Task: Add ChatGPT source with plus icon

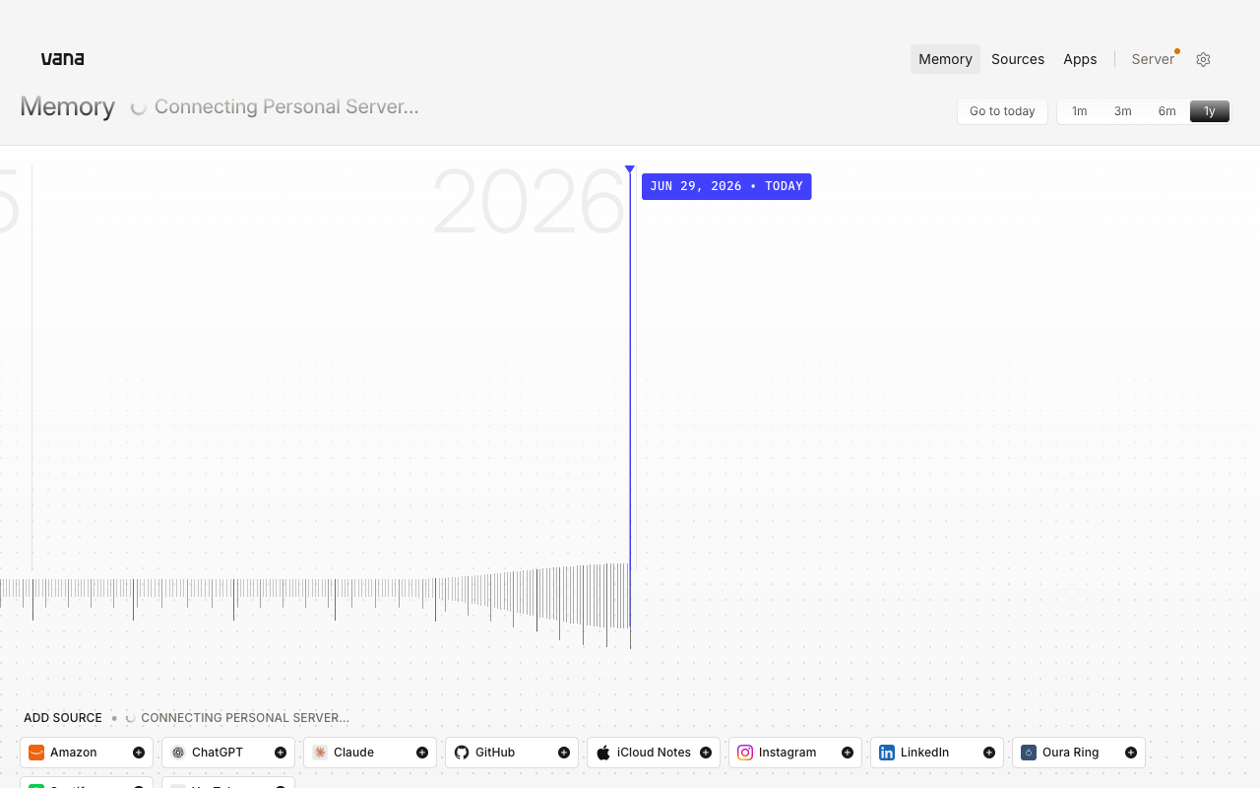Action: click(x=281, y=753)
